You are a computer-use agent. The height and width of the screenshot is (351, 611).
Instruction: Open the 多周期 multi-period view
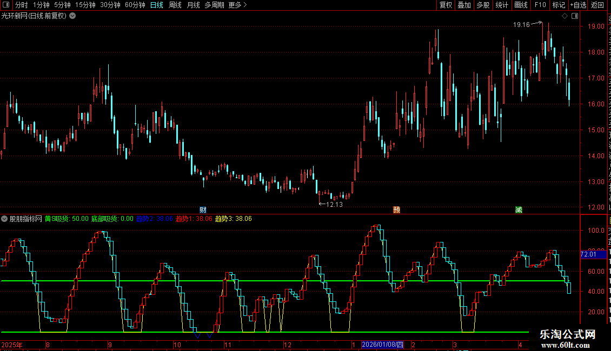click(214, 5)
